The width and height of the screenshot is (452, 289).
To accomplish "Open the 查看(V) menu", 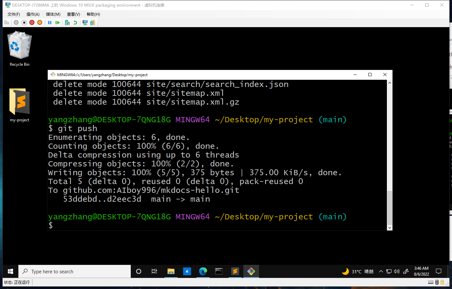I will [x=73, y=14].
